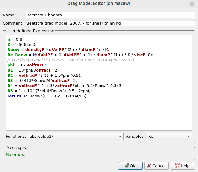This screenshot has height=172, width=198.
Task: Click the B3 expression line
Action: (x=42, y=80)
